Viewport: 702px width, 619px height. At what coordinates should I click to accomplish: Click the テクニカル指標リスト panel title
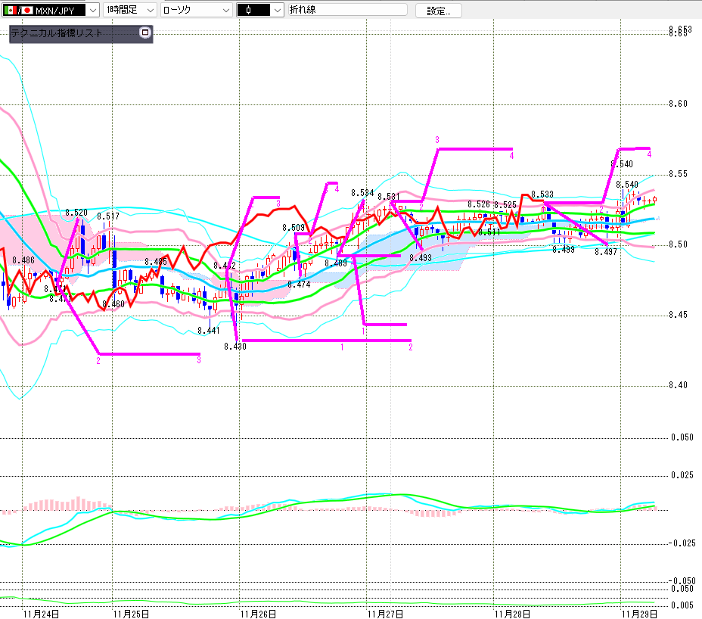click(x=57, y=33)
